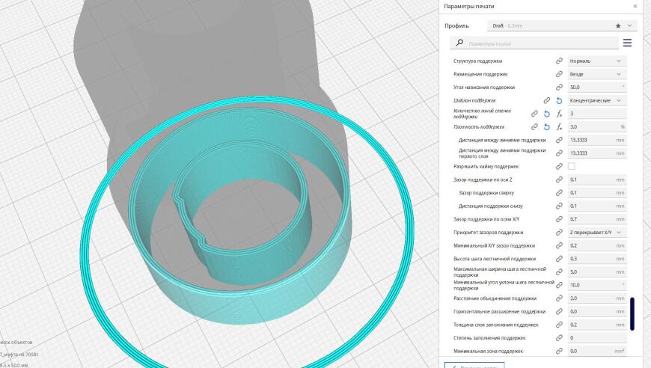Click link icon for support Z distance
The width and height of the screenshot is (651, 368).
pos(558,180)
